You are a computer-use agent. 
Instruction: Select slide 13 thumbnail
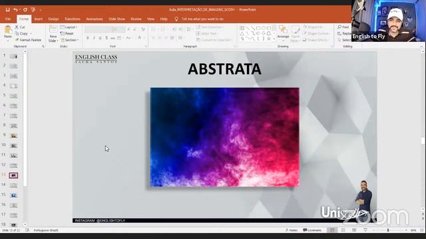[x=13, y=175]
